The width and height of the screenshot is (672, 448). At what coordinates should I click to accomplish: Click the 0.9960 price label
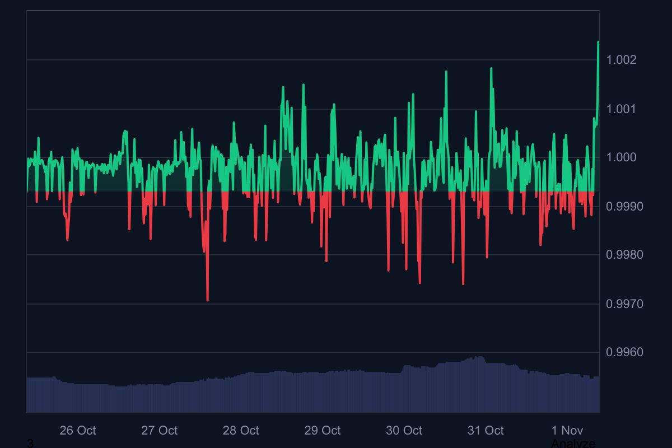[626, 352]
